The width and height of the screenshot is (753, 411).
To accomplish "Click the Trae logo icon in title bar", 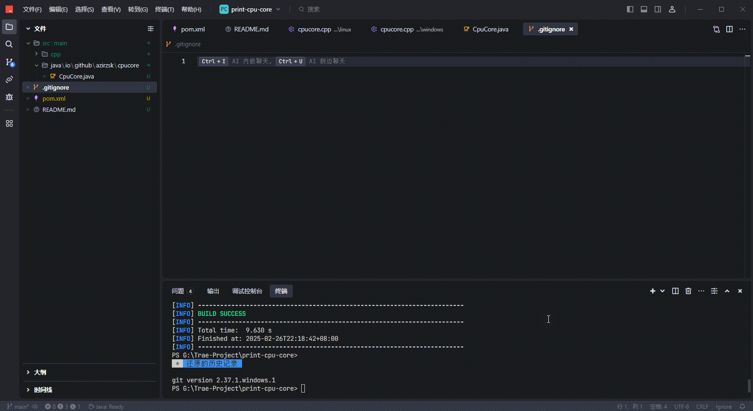I will coord(9,9).
